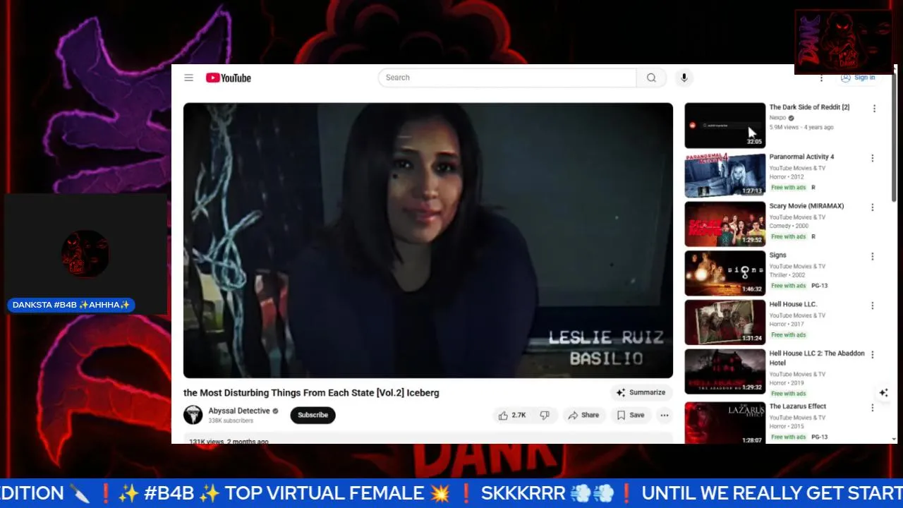
Task: Share the video
Action: click(x=583, y=416)
